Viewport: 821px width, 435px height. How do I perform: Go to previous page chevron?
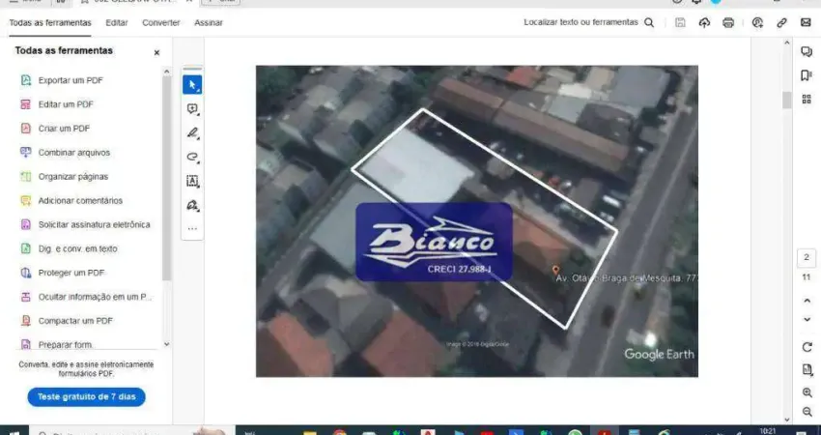(x=807, y=301)
